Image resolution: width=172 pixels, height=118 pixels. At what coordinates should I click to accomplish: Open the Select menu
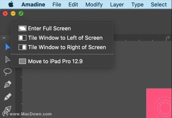pyautogui.click(x=159, y=5)
